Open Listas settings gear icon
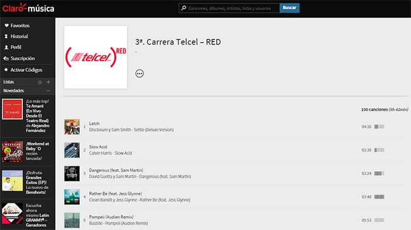Screen dimensions: 411x230 [x=40, y=83]
